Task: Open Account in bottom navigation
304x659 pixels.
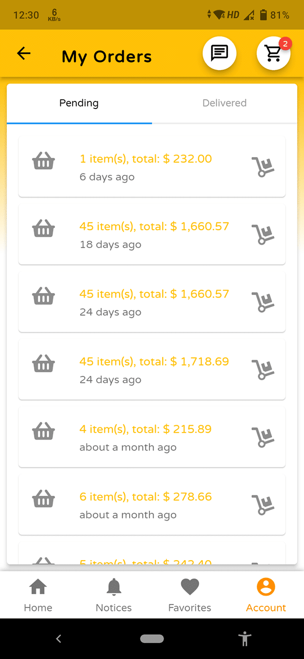Action: 266,596
